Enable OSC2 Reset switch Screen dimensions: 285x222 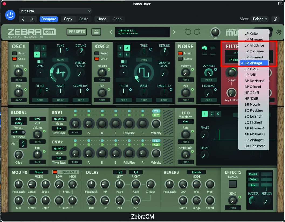tap(97, 53)
